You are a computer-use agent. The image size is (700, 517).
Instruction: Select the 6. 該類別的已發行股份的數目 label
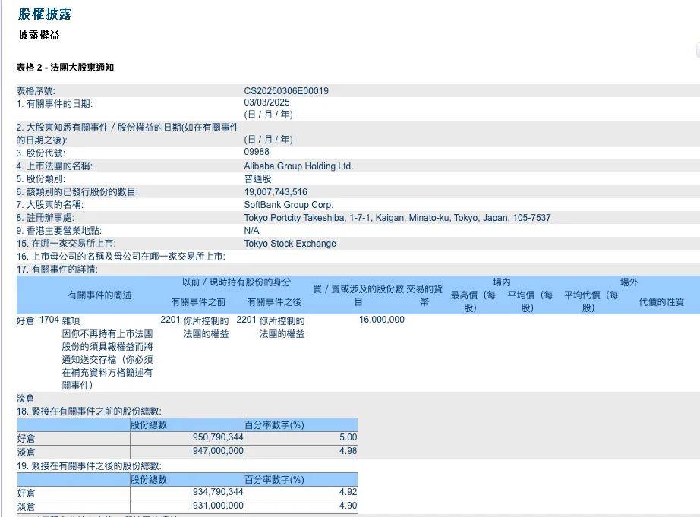[x=77, y=192]
